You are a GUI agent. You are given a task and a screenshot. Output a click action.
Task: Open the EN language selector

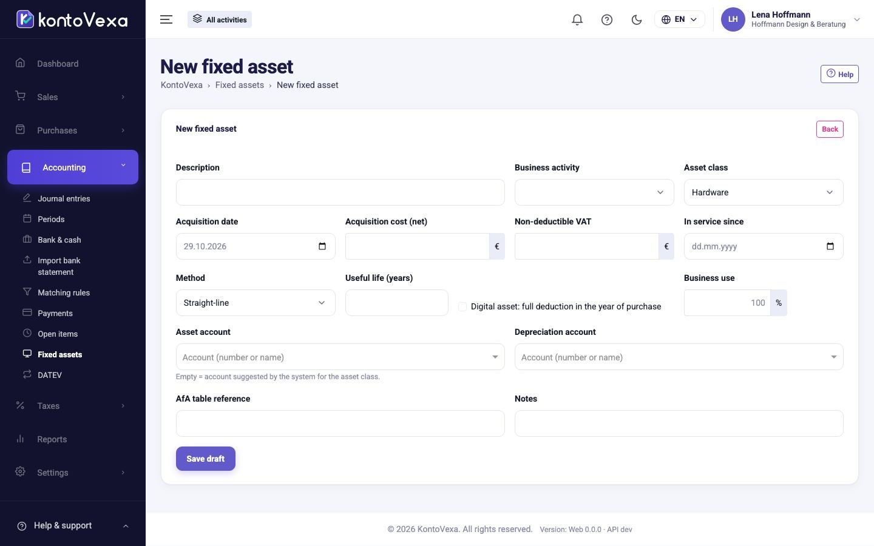679,19
